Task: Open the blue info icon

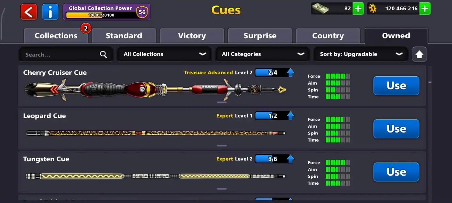Action: click(50, 12)
